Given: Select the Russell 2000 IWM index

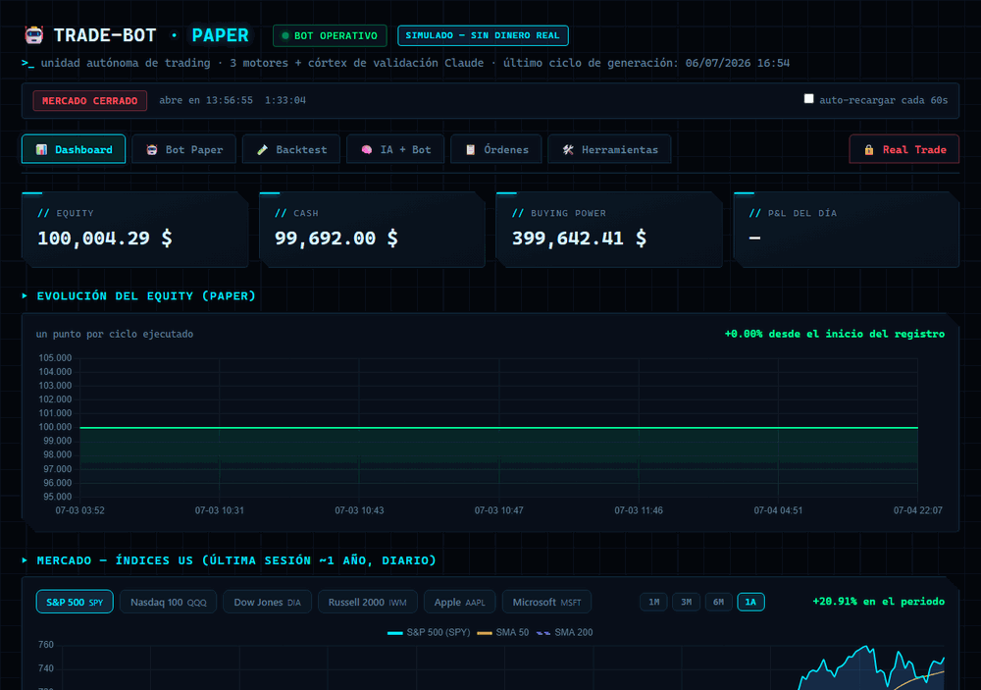Looking at the screenshot, I should click(367, 602).
